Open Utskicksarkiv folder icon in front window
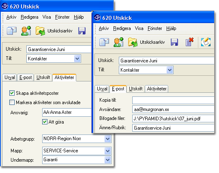The height and width of the screenshot is (173, 219). [133, 42]
